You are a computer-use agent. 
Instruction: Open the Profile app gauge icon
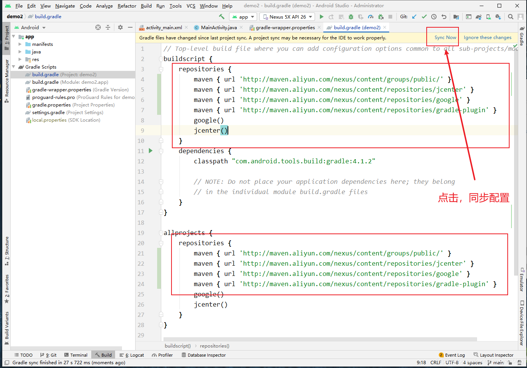point(371,17)
